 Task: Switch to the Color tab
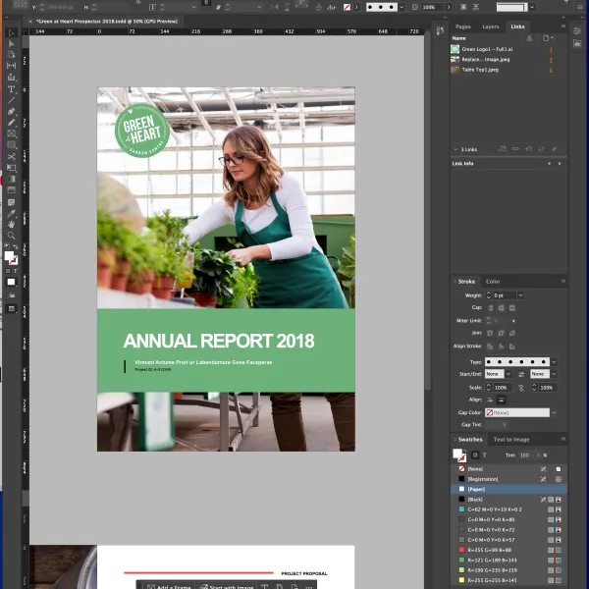493,281
